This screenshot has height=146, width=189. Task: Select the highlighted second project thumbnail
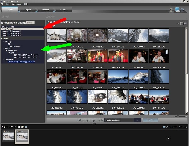[22, 137]
